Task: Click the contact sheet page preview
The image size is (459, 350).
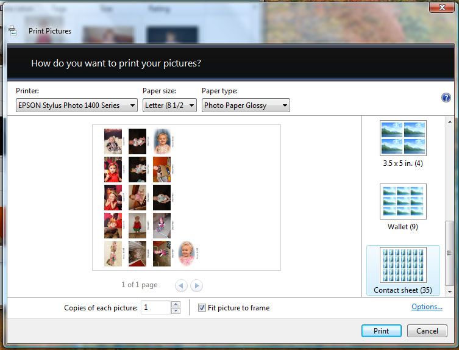Action: (x=187, y=197)
